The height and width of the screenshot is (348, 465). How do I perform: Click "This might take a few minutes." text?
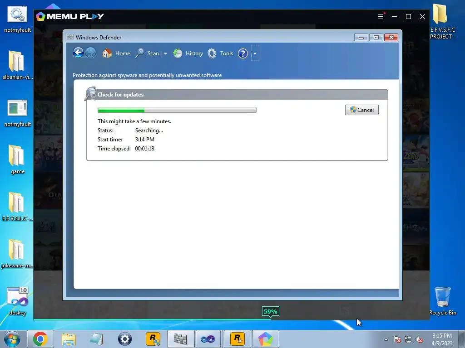(x=134, y=121)
